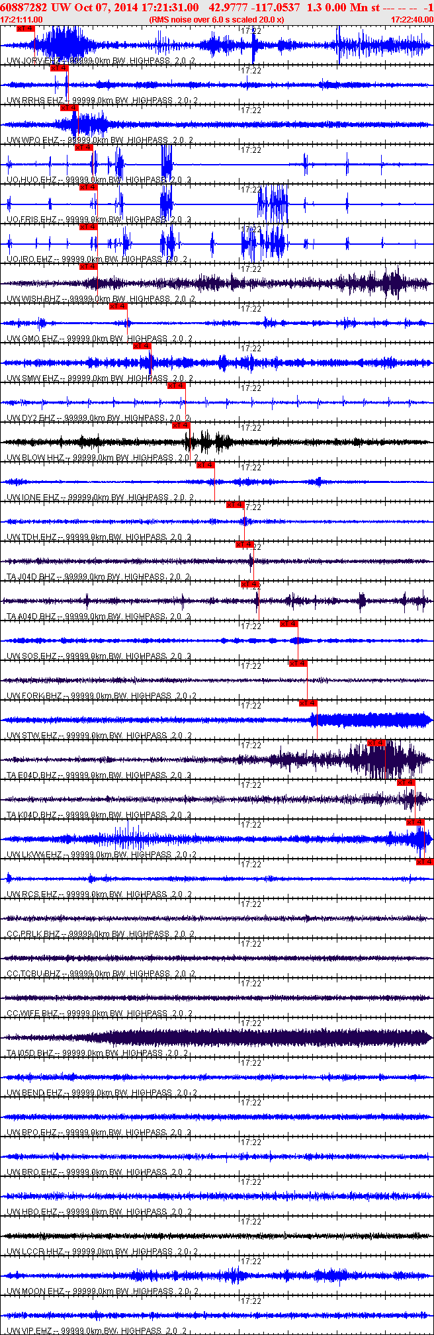The height and width of the screenshot is (1335, 434).
Task: Click the pick marker on GMO trace
Action: click(118, 306)
